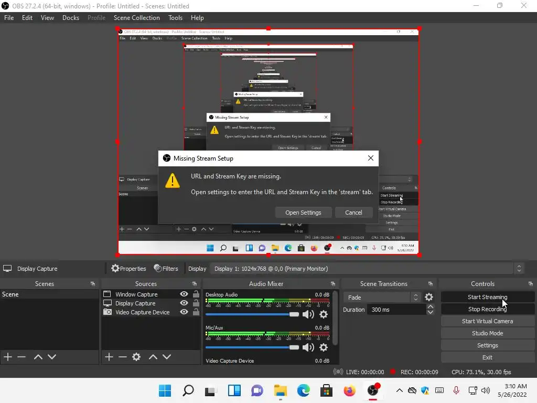The image size is (537, 403).
Task: Click the Audio Mixer scrollbar
Action: (335, 319)
